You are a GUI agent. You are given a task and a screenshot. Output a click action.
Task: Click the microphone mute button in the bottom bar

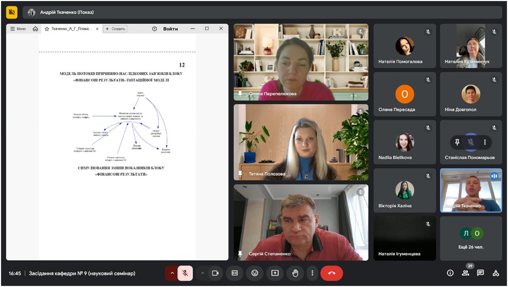[x=185, y=273]
